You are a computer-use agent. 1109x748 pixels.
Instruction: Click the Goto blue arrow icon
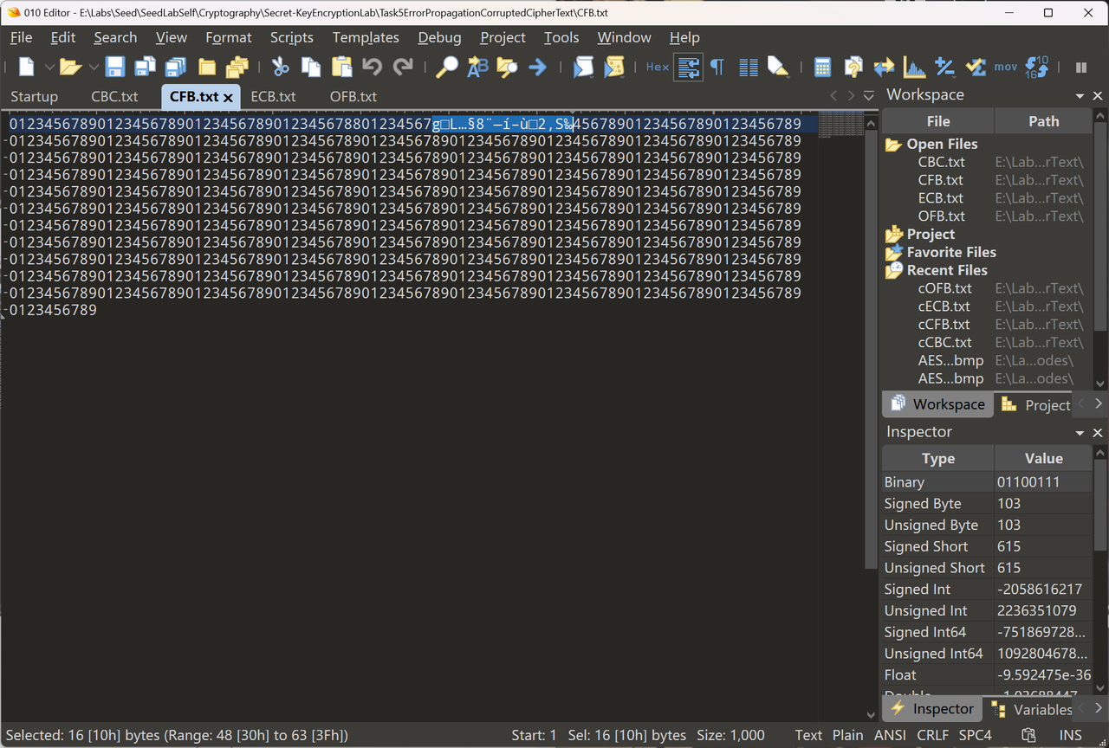pos(538,67)
